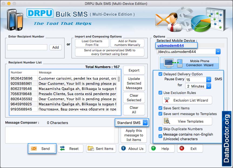Uncheck Use Exclusion Rules
233x168 pixels.
[x=160, y=93]
